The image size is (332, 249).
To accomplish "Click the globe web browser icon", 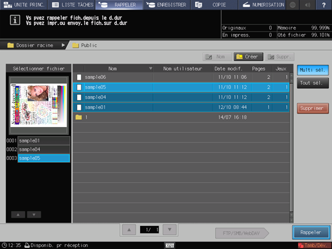I will pyautogui.click(x=293, y=4).
